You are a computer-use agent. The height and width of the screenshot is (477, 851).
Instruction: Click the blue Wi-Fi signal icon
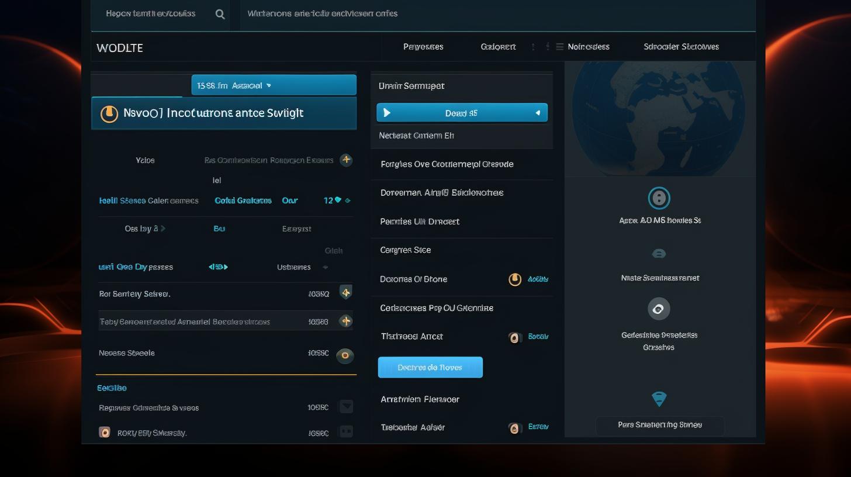point(659,399)
